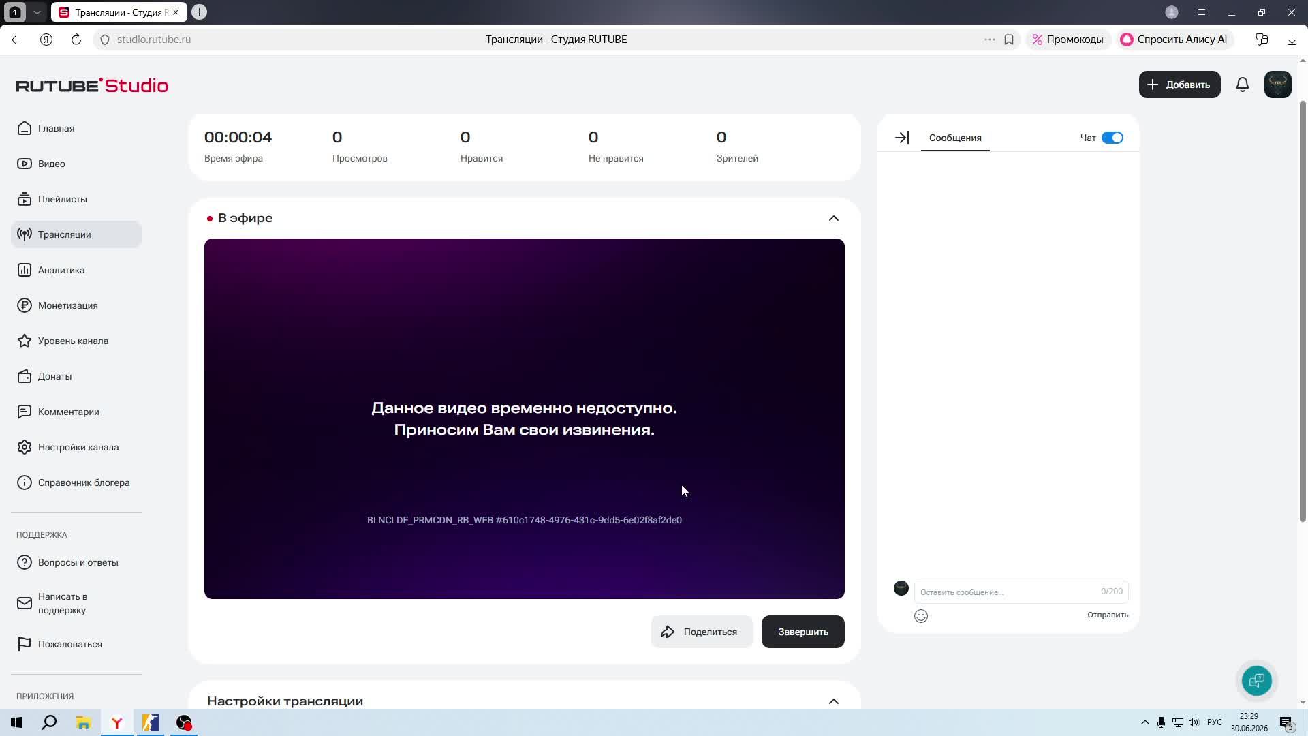Image resolution: width=1308 pixels, height=736 pixels.
Task: Click the tab counter badge 1
Action: (15, 12)
